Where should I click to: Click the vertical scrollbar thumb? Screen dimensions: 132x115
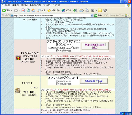coord(130,58)
